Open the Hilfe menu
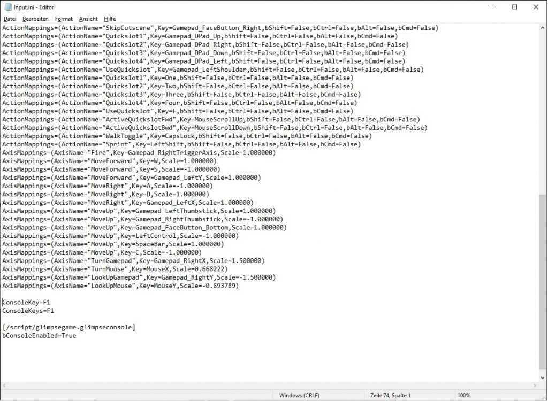This screenshot has width=548, height=401. click(x=110, y=19)
